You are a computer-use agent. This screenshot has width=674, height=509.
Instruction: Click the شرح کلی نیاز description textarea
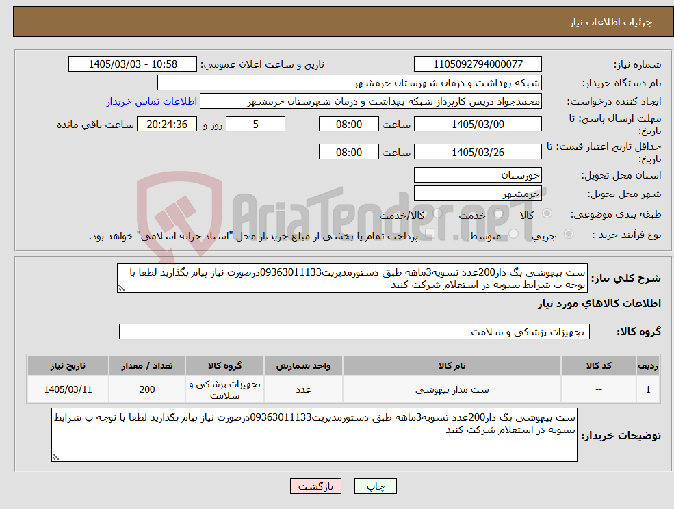[352, 278]
